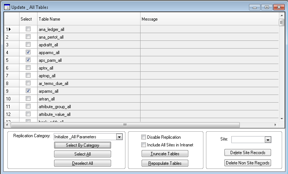Click the Table Name column header
This screenshot has height=174, width=288.
[88, 19]
